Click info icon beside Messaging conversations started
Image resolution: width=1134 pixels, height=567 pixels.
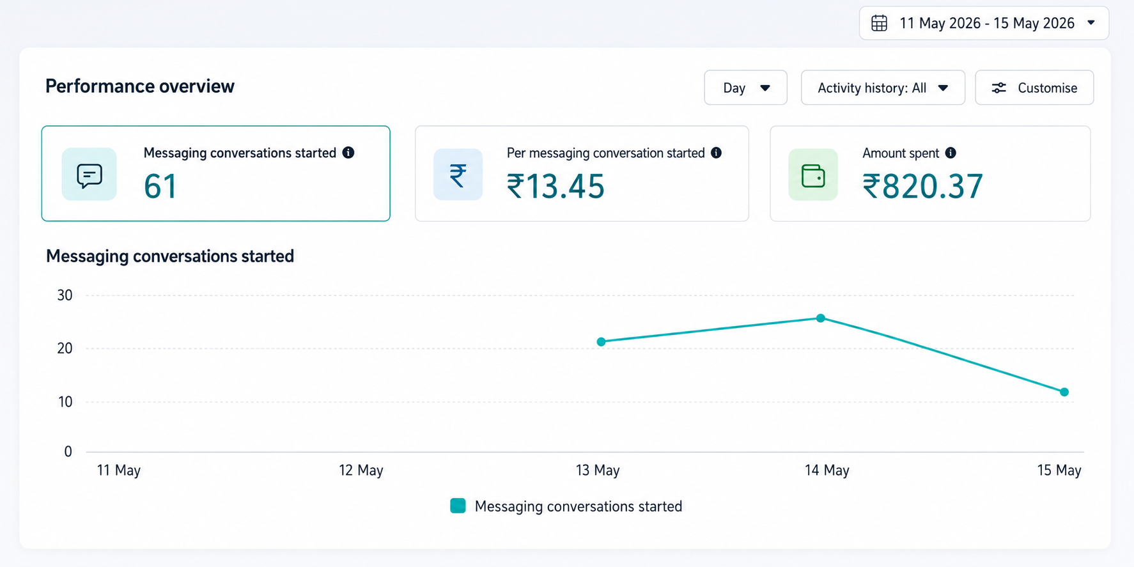[348, 152]
